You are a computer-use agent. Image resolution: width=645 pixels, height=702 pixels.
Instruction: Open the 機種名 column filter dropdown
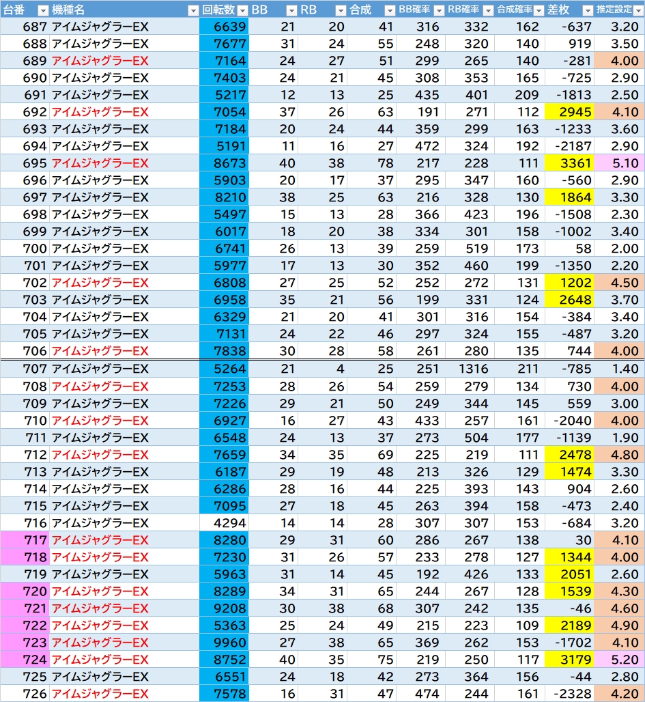point(193,10)
